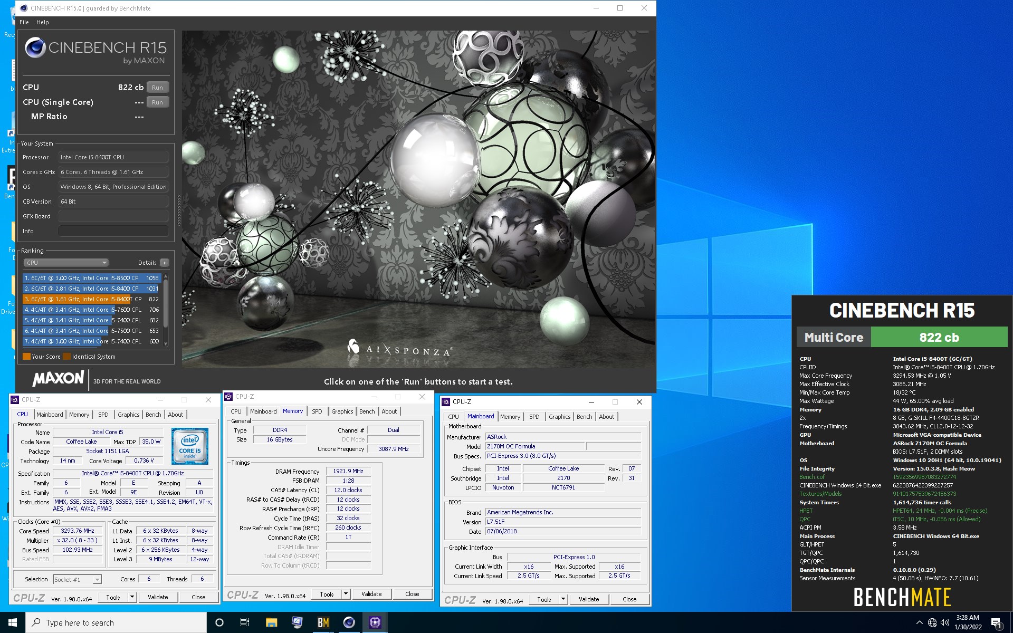The image size is (1013, 633).
Task: Open File Explorer from taskbar
Action: (271, 622)
